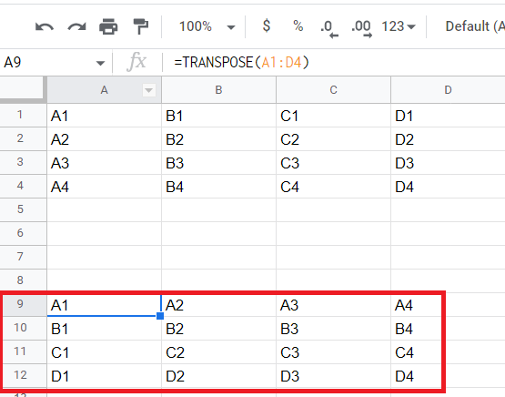505x397 pixels.
Task: Select row 11 header
Action: click(x=23, y=351)
